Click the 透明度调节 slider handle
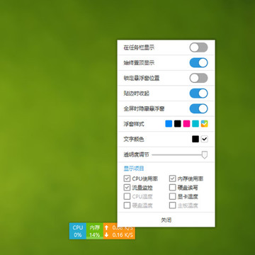The height and width of the screenshot is (255, 255). [205, 155]
